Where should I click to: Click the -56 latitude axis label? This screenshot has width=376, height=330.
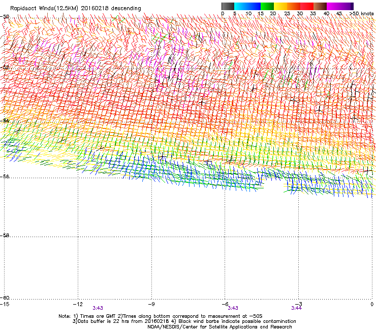5,177
